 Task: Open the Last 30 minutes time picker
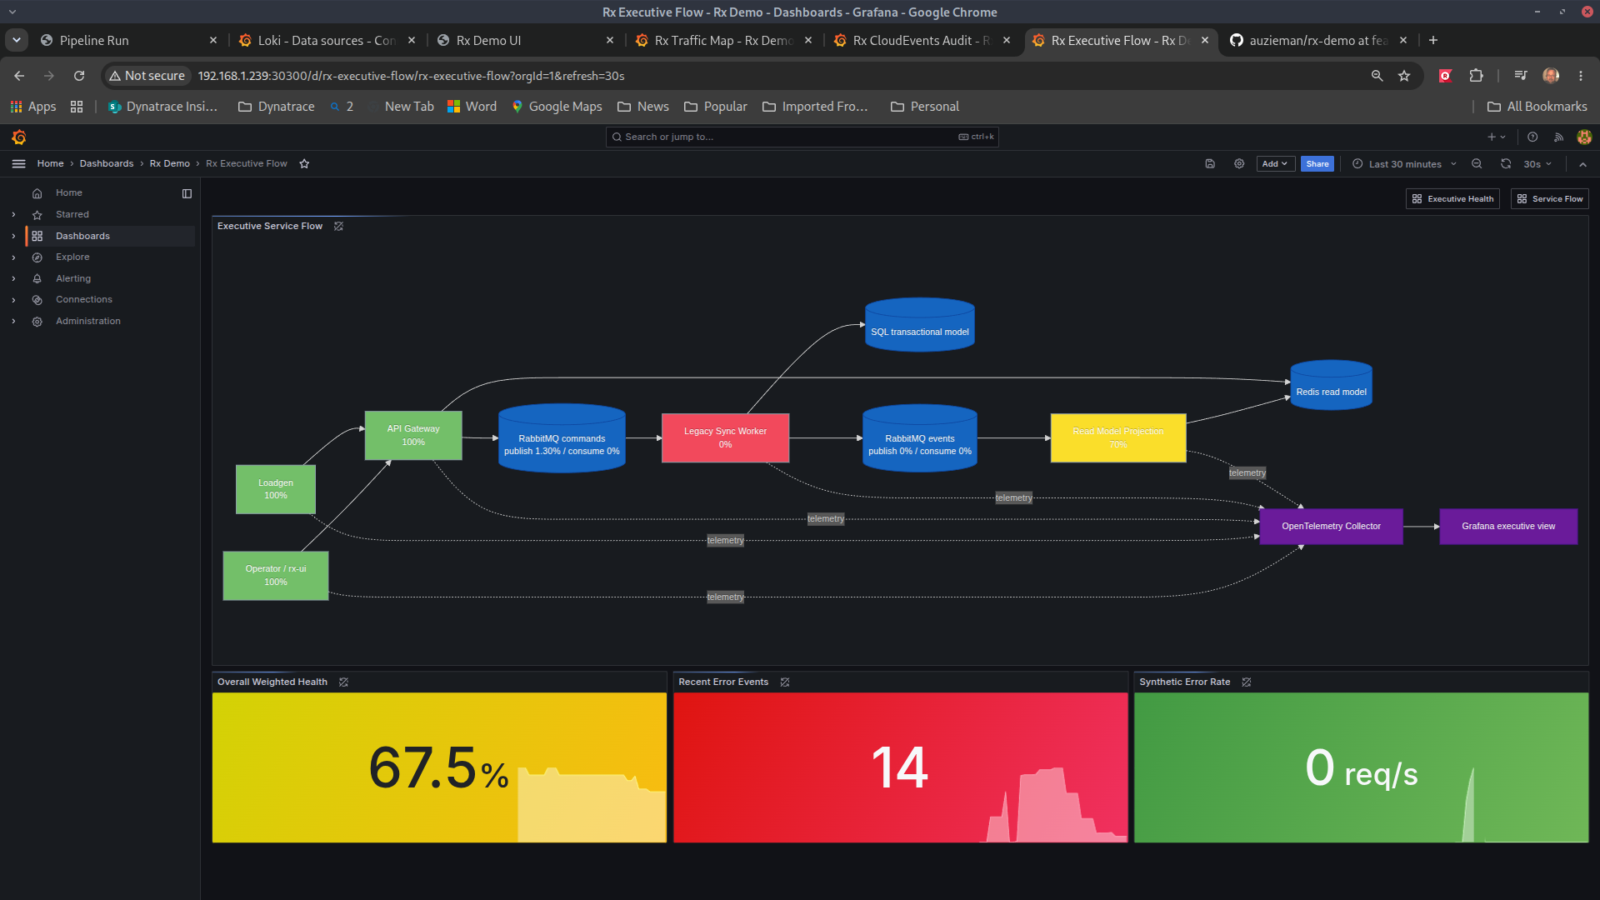click(x=1404, y=164)
